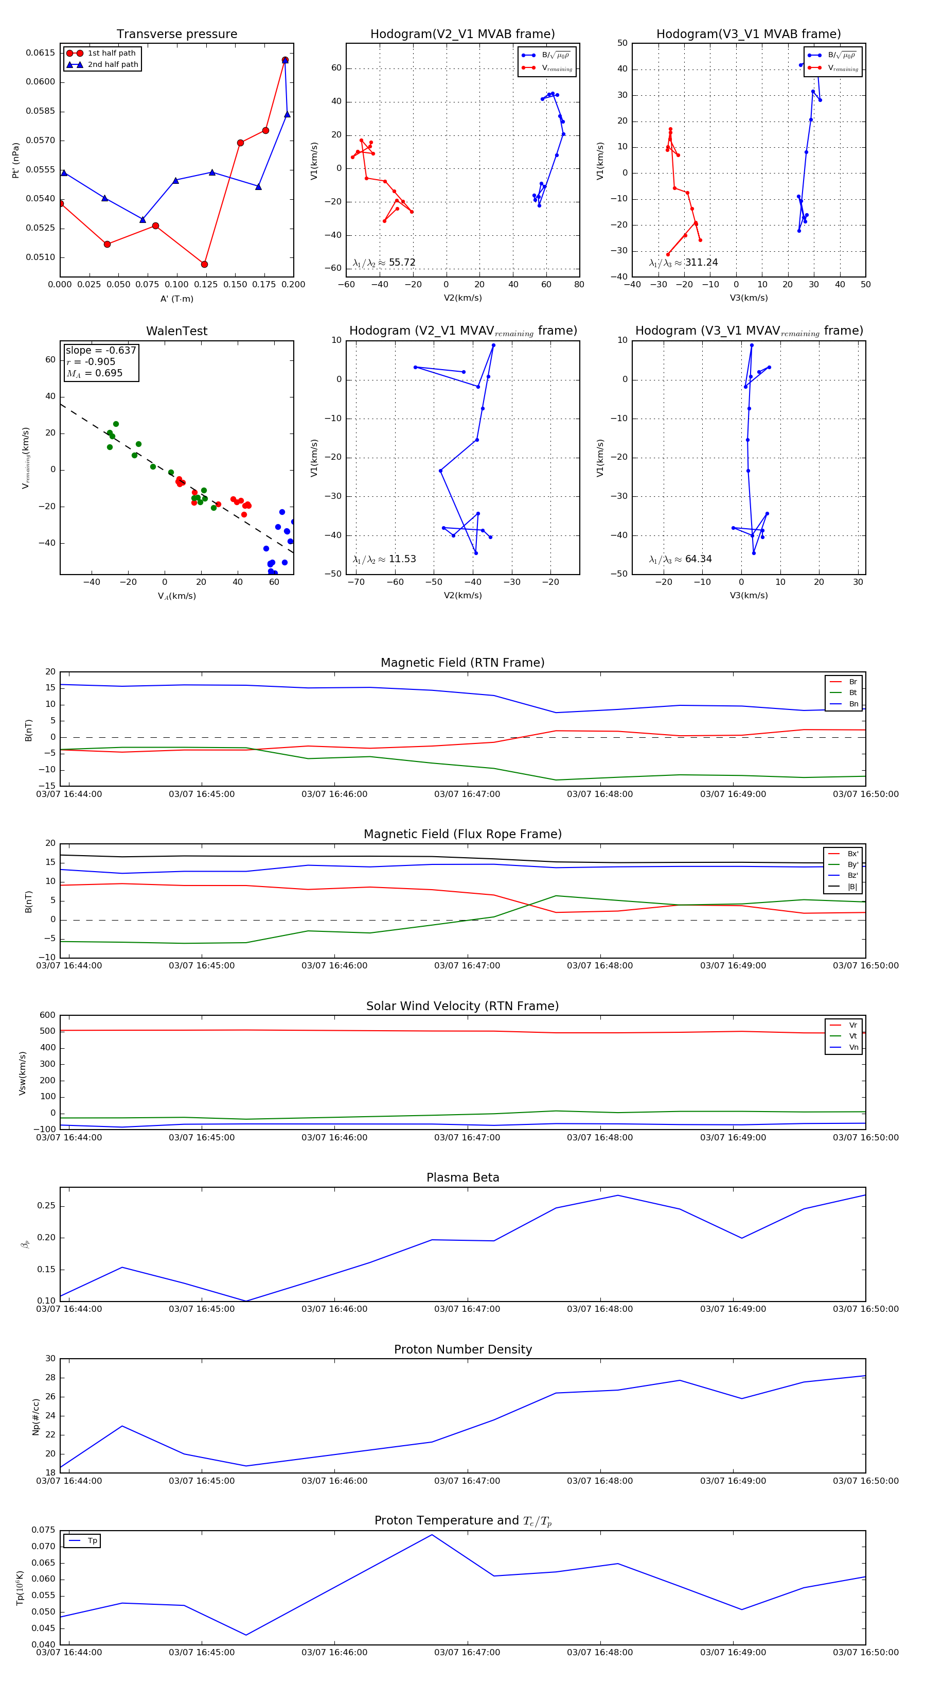Select the By' legend entry
926x1699 pixels.
click(843, 864)
